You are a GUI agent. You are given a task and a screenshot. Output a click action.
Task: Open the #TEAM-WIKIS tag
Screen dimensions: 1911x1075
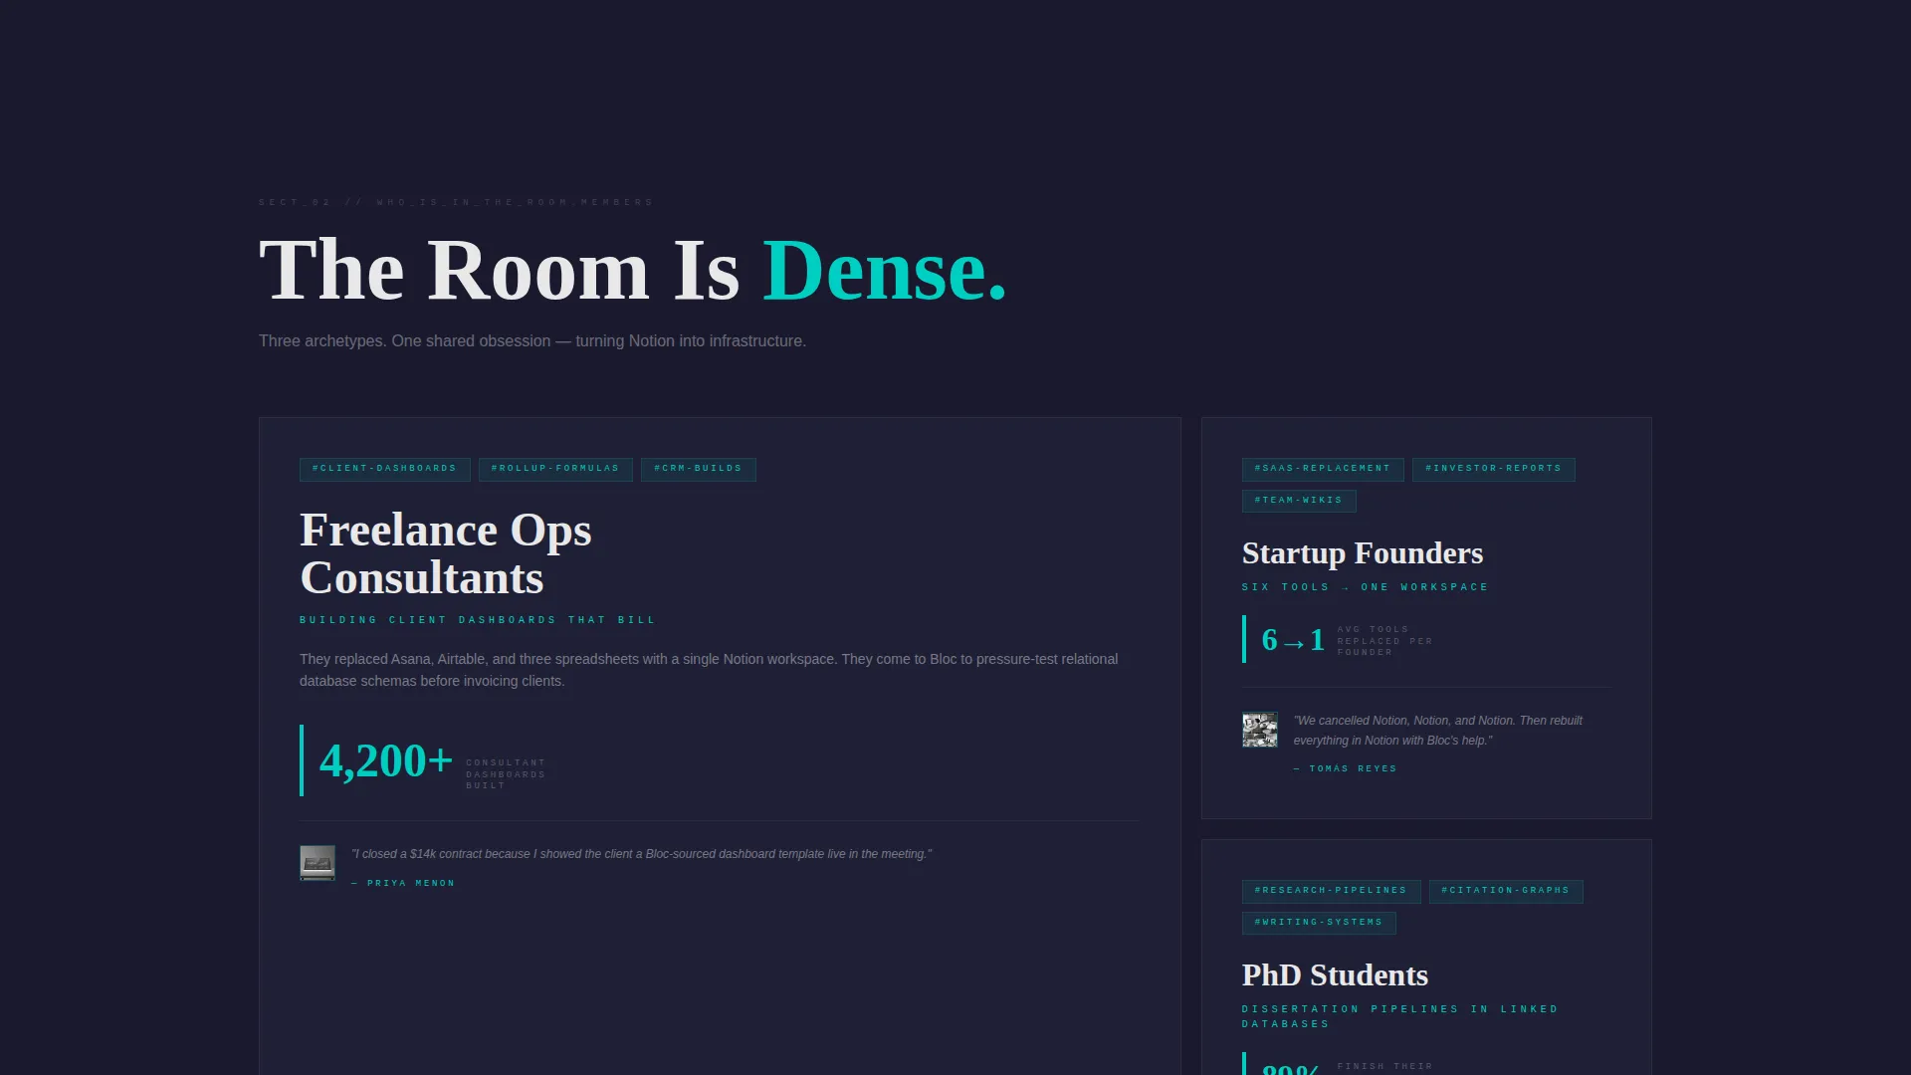[x=1299, y=501]
